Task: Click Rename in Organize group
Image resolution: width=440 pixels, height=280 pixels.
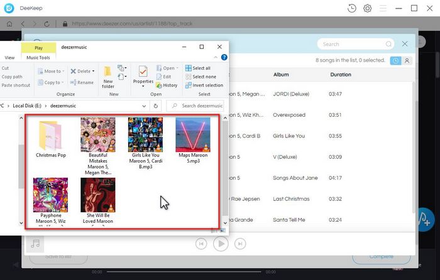Action: (x=82, y=82)
